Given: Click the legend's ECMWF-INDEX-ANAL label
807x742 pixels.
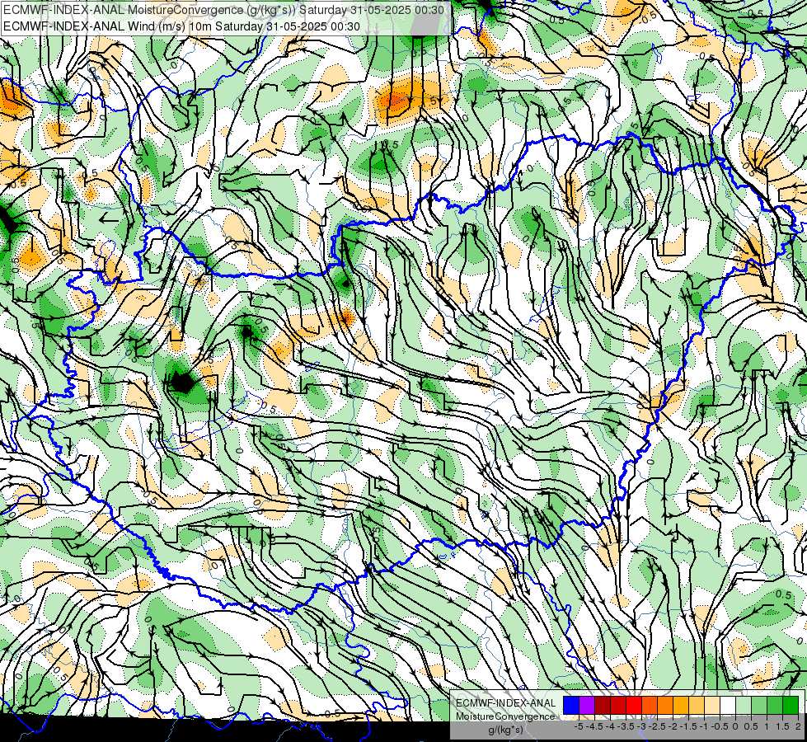Looking at the screenshot, I should pyautogui.click(x=506, y=703).
